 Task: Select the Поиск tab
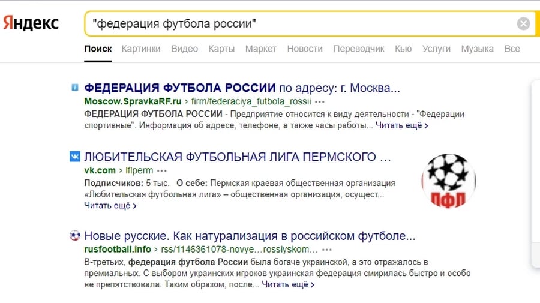tap(98, 49)
